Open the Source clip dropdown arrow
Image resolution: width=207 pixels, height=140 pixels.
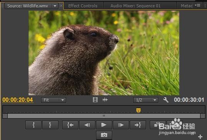click(55, 6)
